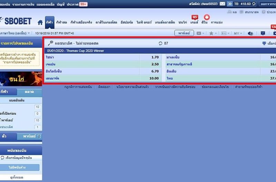Click the red Keno ball icon above คีโน
This screenshot has height=182, width=276.
[207, 17]
